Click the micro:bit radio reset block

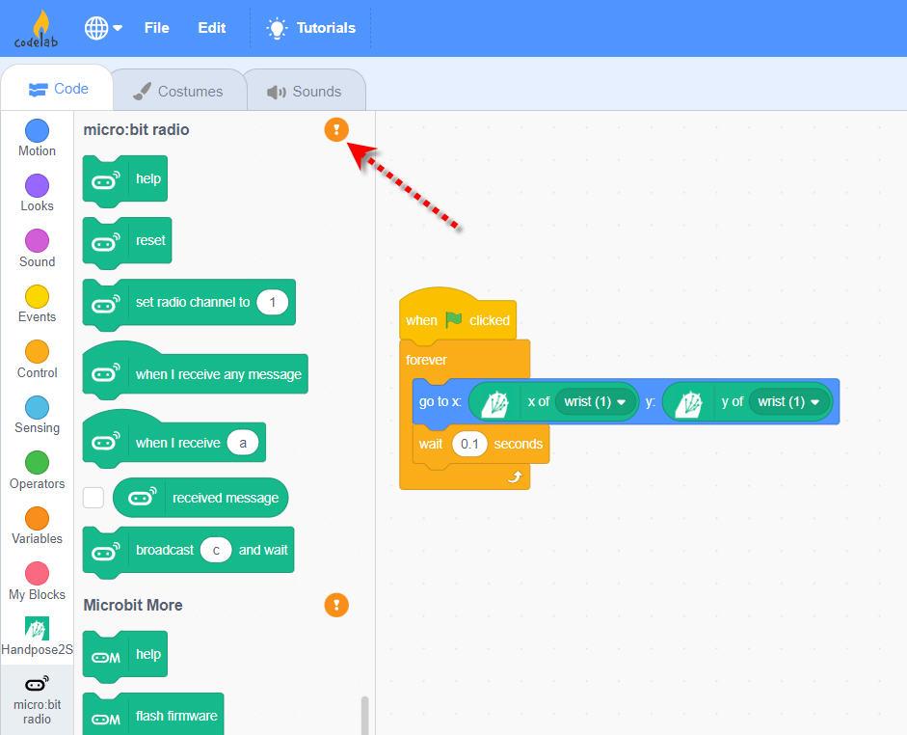[x=127, y=241]
